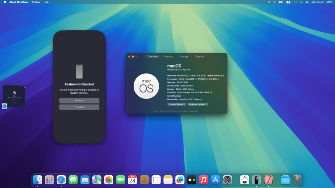Launch Freeform from the dock

point(180,180)
